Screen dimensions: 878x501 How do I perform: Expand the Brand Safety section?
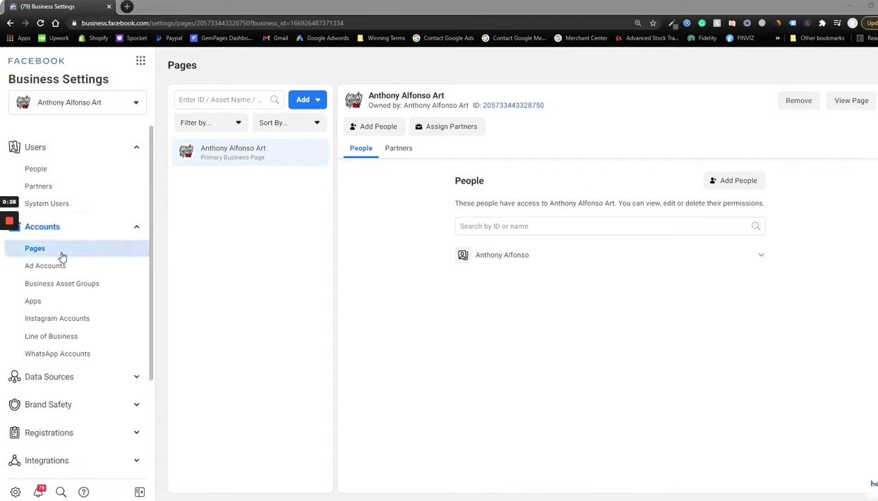point(136,404)
